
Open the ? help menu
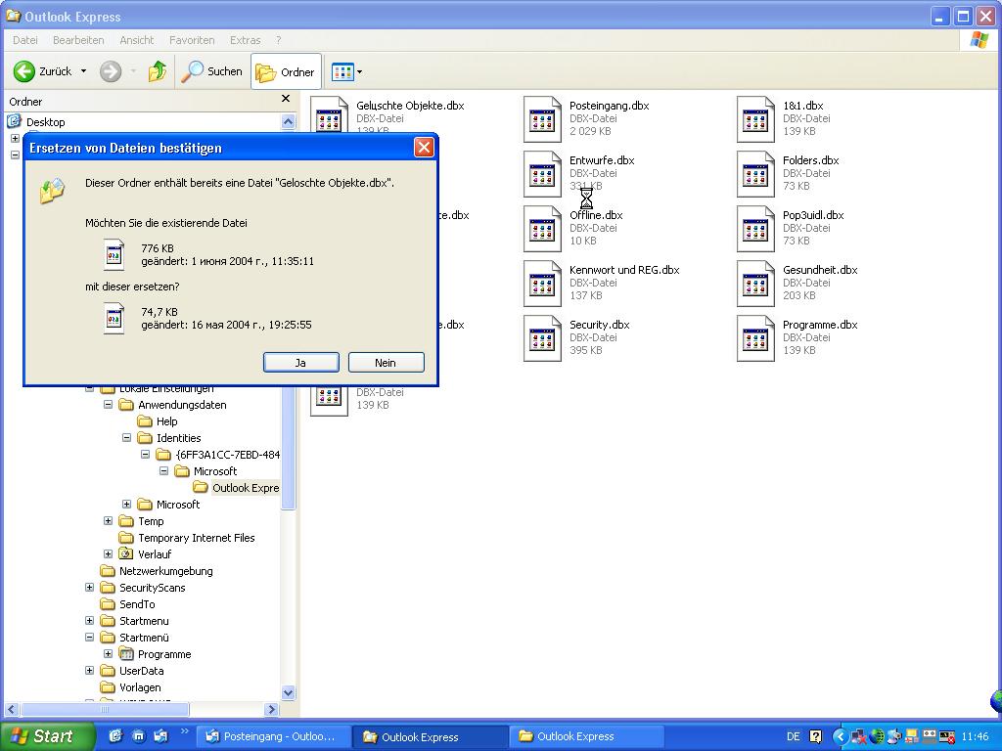tap(279, 40)
